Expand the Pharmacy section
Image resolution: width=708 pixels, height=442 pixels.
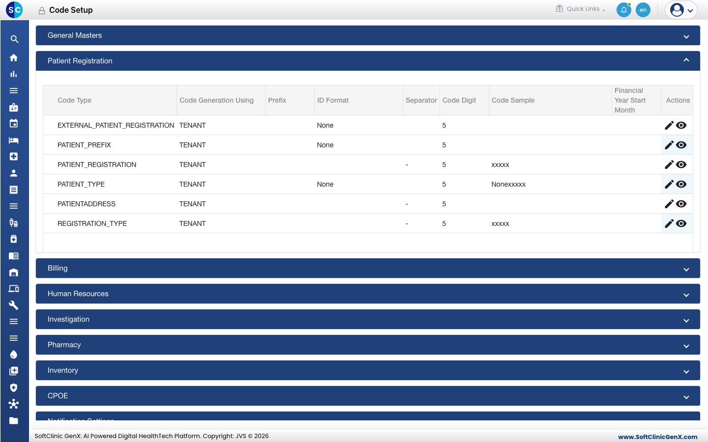click(x=368, y=345)
